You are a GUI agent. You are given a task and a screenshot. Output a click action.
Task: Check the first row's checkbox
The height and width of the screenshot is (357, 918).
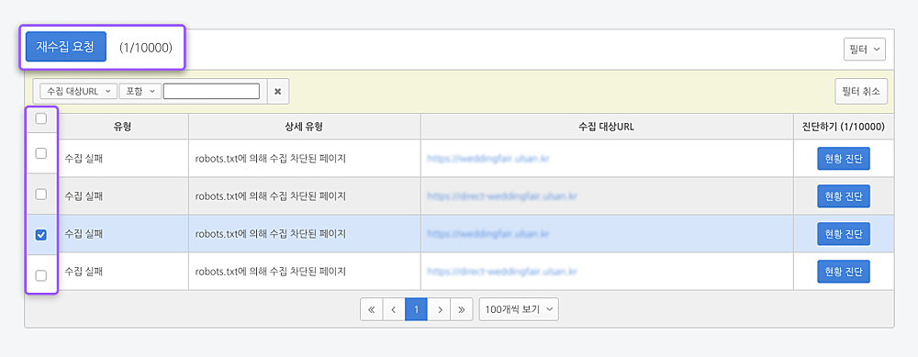coord(41,153)
